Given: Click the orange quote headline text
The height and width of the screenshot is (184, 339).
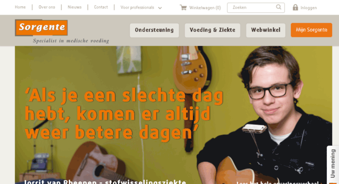Looking at the screenshot, I should (x=124, y=114).
